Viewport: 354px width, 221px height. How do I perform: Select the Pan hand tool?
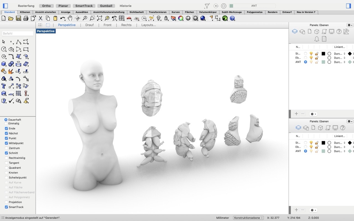(70, 18)
